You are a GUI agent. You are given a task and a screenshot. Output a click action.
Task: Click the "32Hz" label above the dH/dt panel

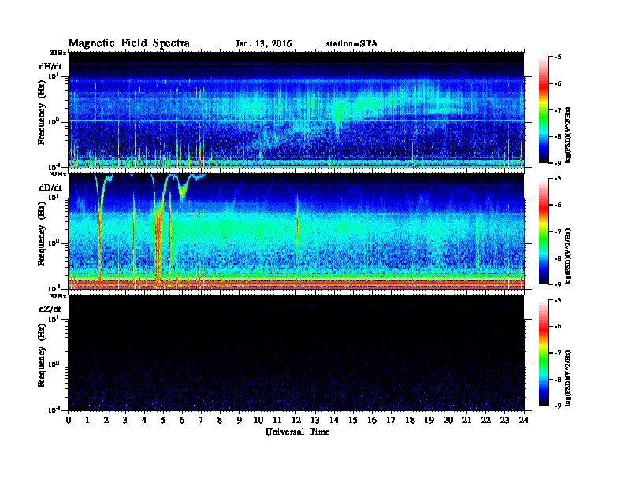58,53
